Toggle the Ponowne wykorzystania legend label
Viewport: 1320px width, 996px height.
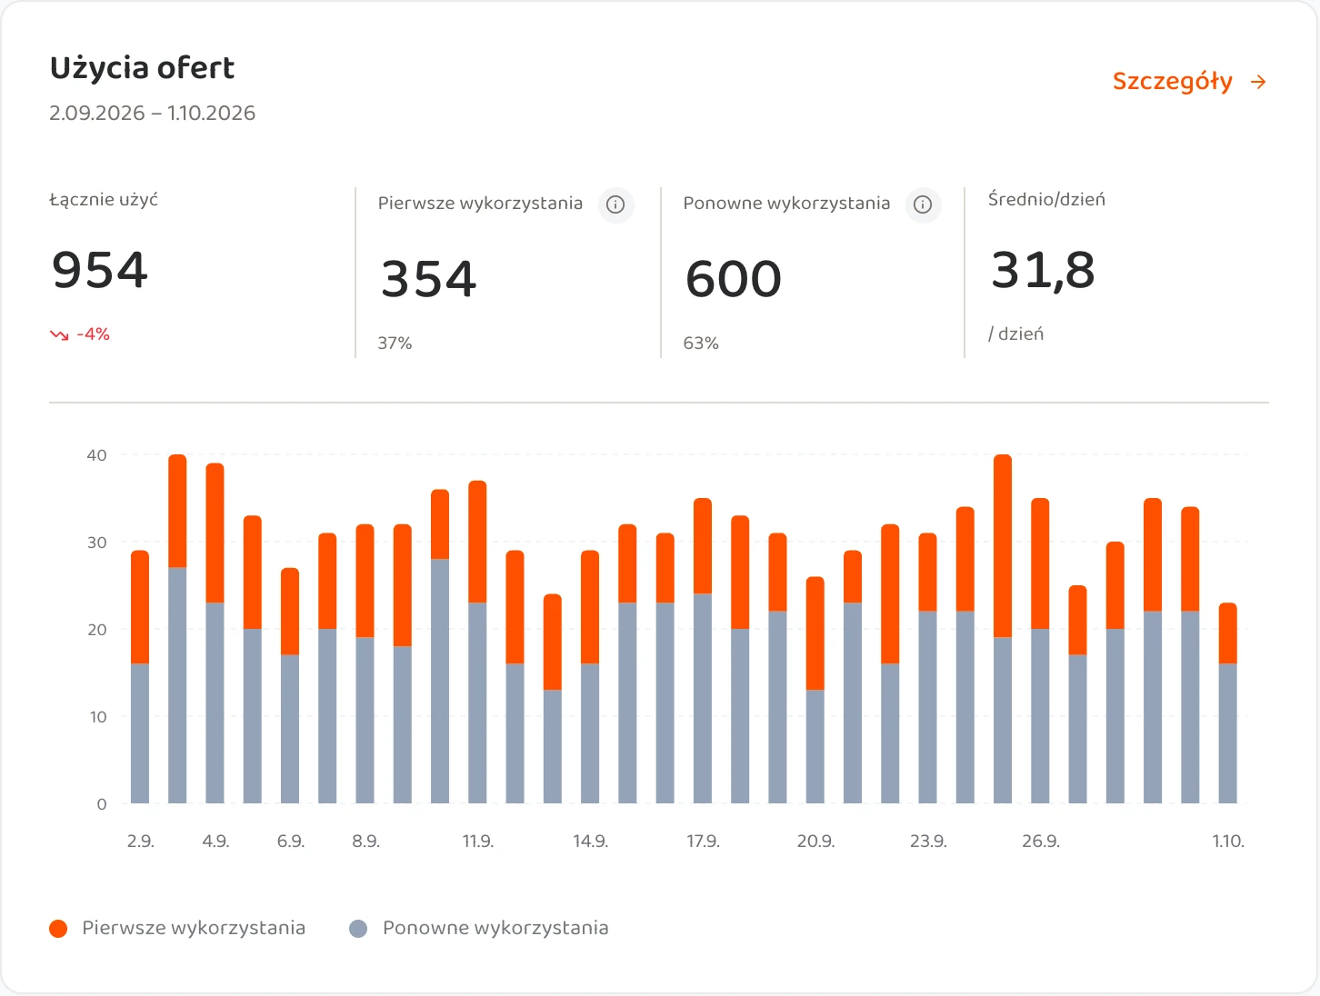[x=495, y=928]
